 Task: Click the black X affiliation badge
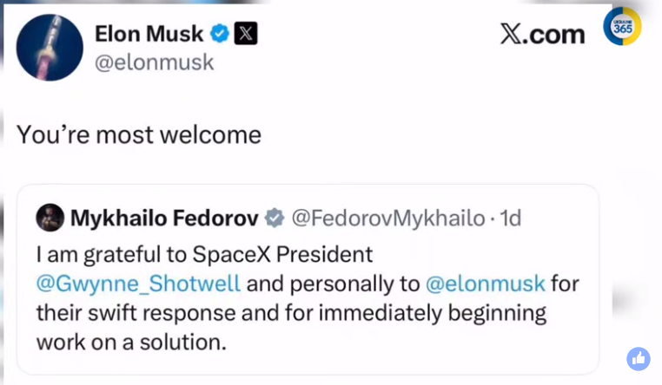(x=246, y=34)
